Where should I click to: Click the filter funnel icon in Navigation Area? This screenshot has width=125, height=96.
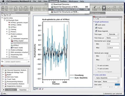point(29,15)
